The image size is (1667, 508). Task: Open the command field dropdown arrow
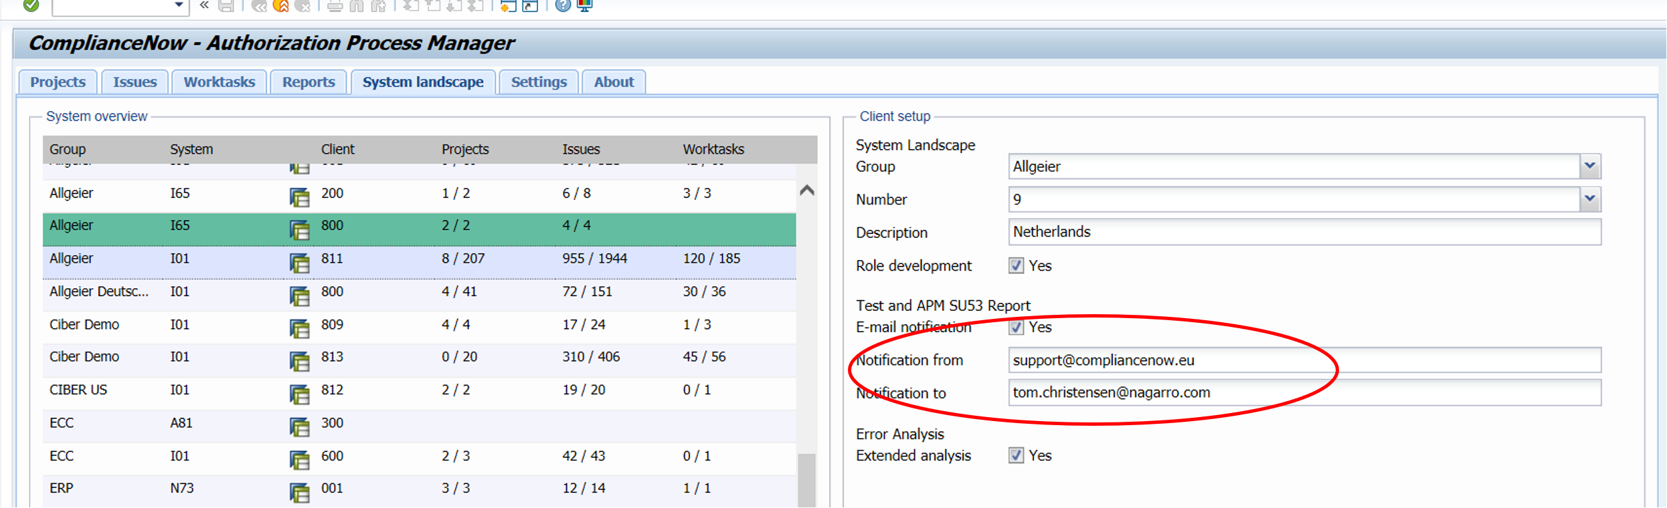(179, 5)
